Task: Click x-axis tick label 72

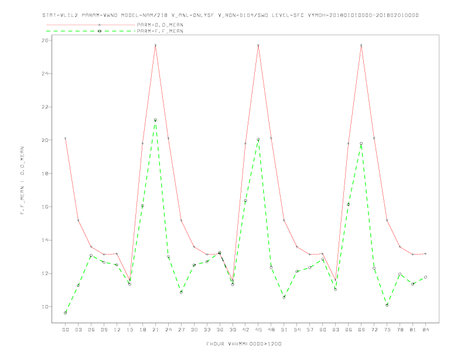Action: tap(374, 330)
